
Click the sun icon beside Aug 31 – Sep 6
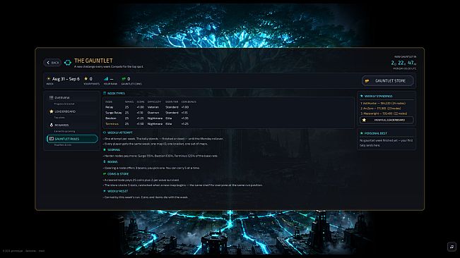pos(49,79)
